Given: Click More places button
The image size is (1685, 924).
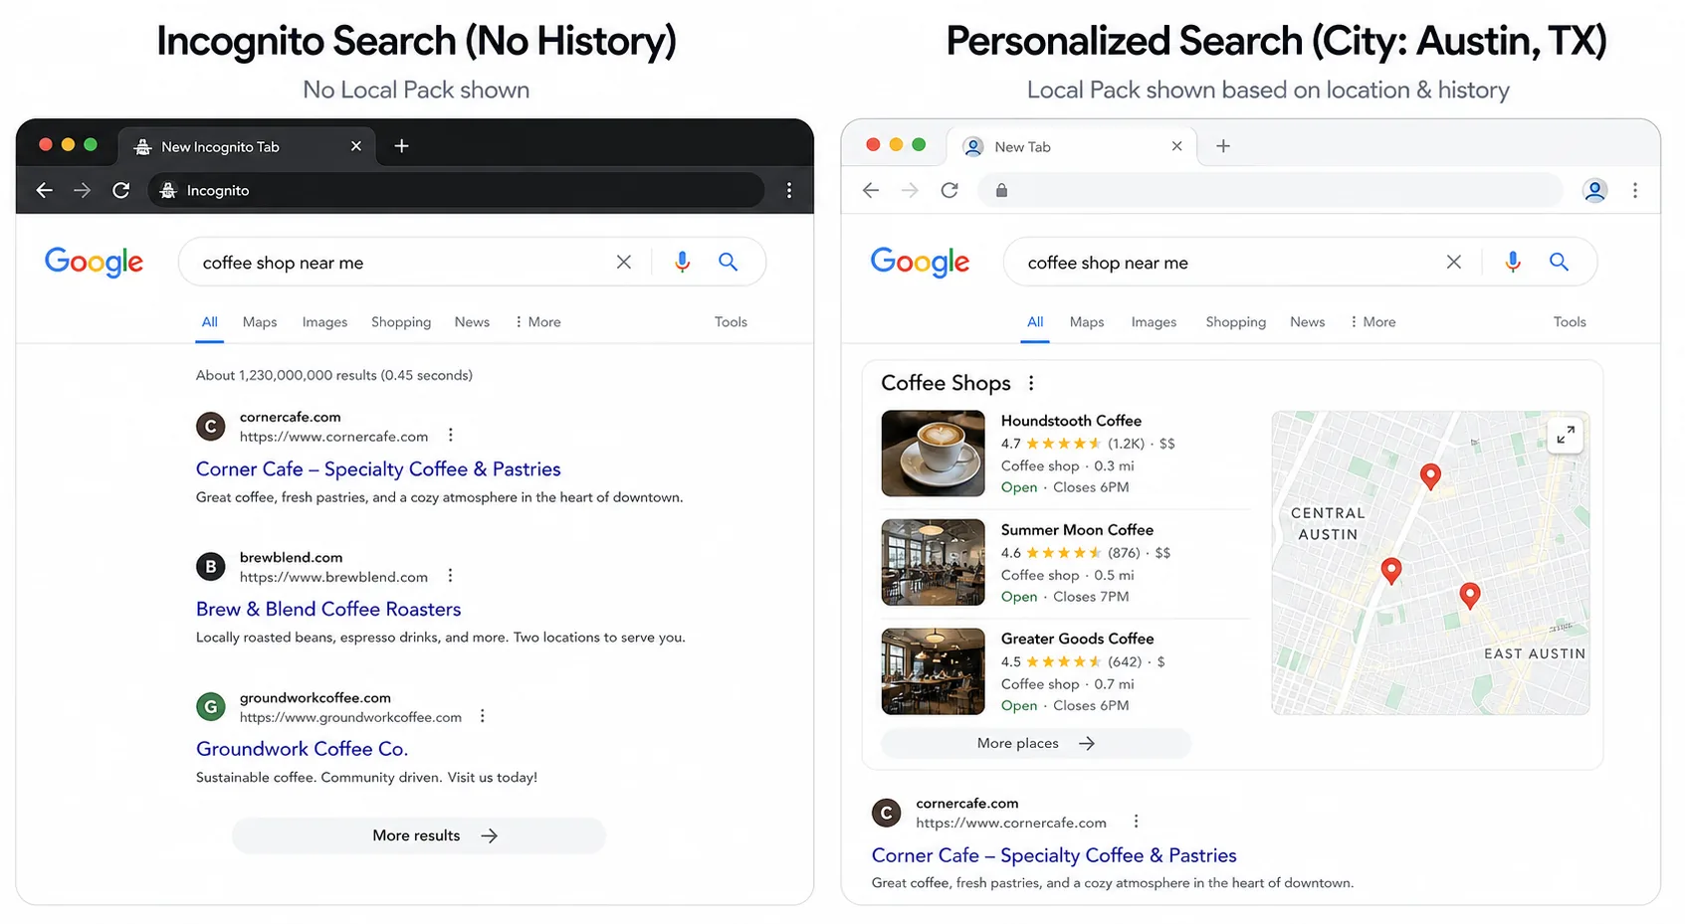Looking at the screenshot, I should (x=1036, y=743).
